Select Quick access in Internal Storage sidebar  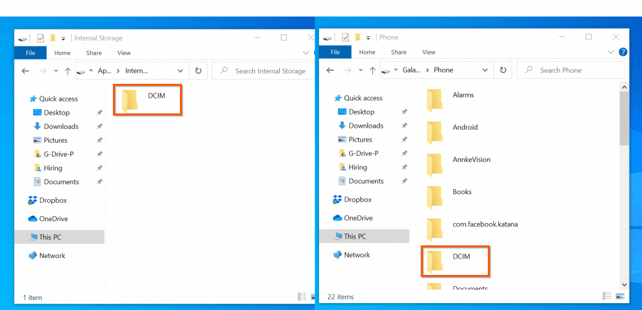point(54,98)
